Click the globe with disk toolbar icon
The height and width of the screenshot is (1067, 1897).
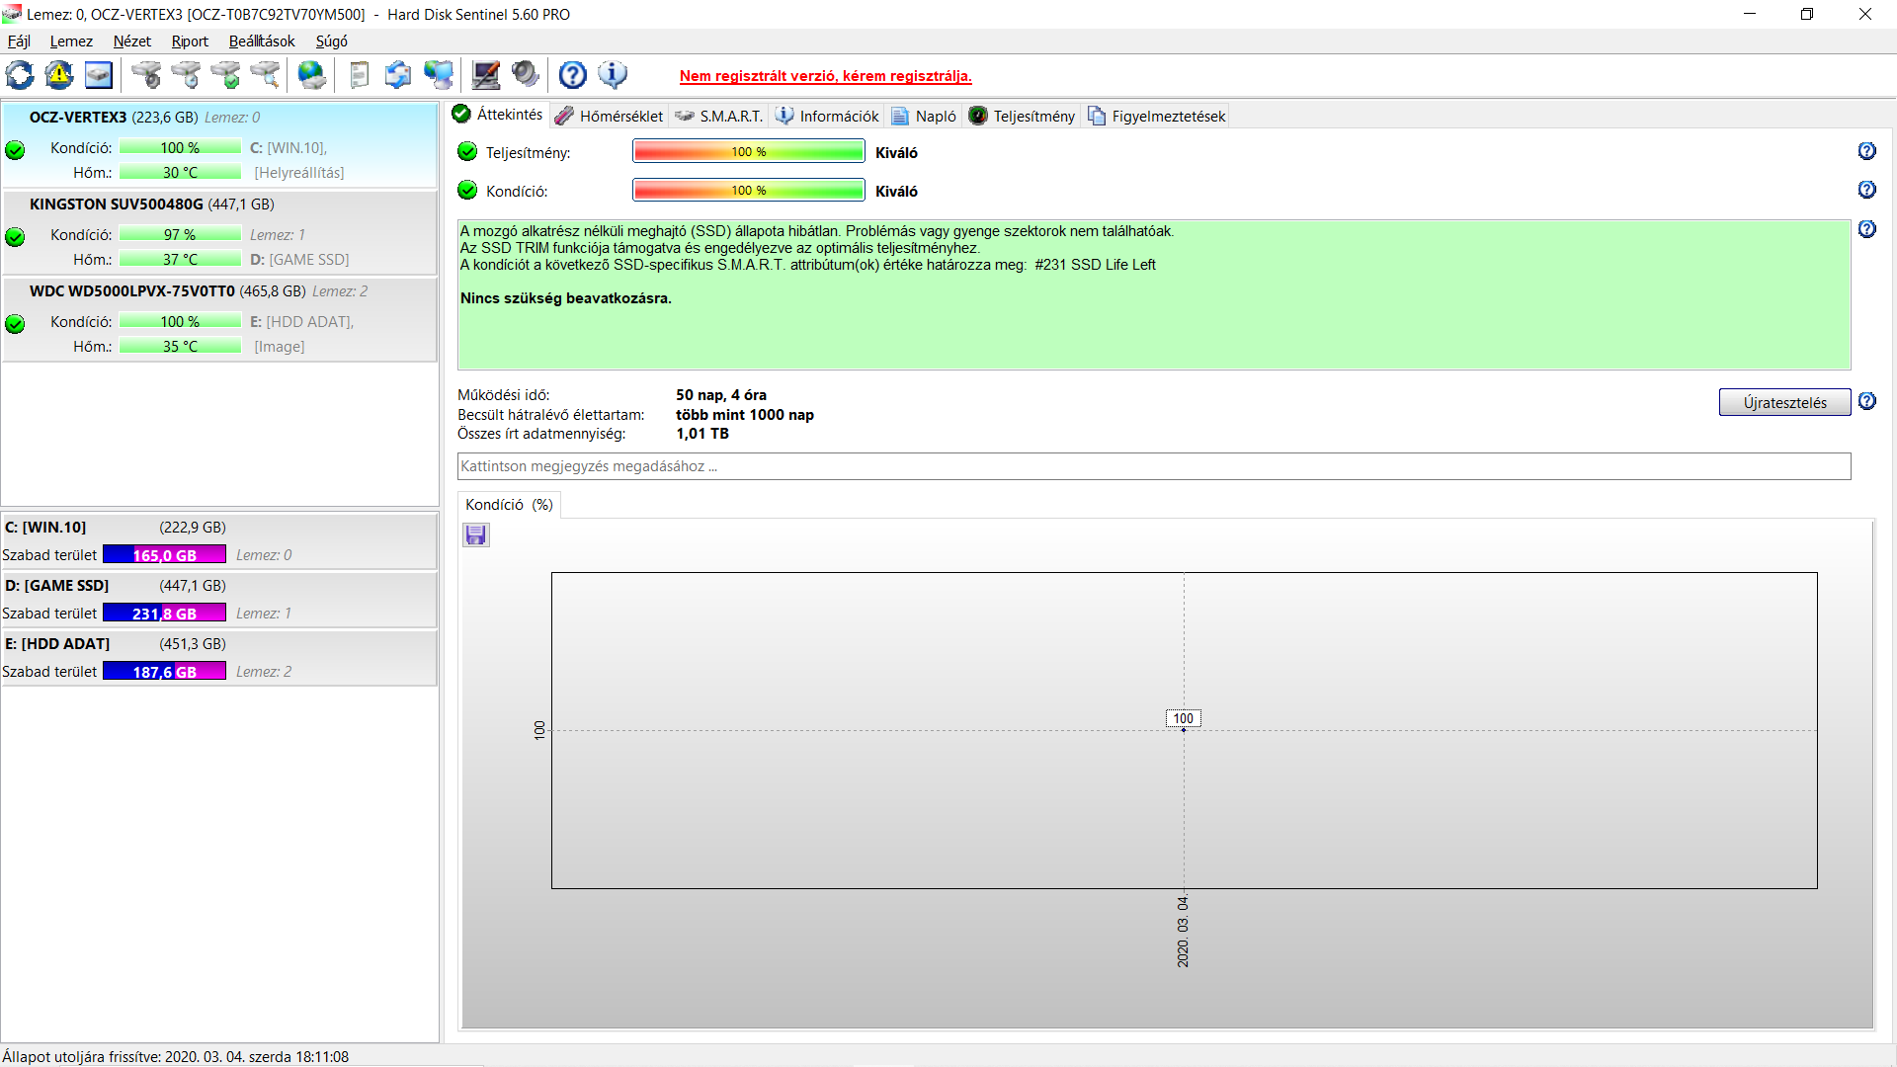tap(312, 75)
